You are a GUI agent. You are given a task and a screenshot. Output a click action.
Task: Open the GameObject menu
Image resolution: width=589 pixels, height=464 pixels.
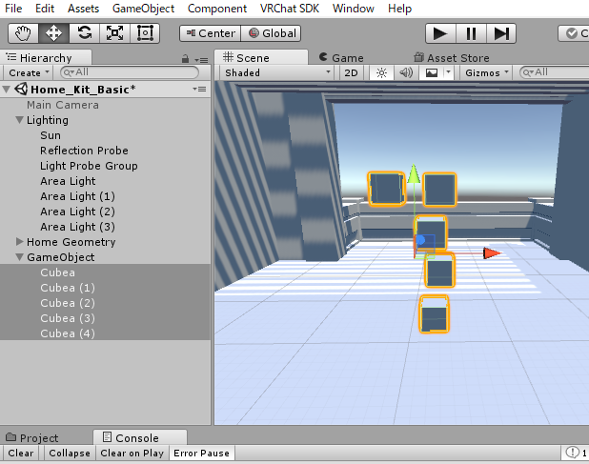coord(143,9)
